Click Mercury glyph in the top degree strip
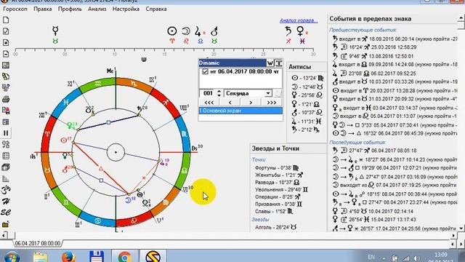The height and width of the screenshot is (262, 465). click(x=55, y=31)
